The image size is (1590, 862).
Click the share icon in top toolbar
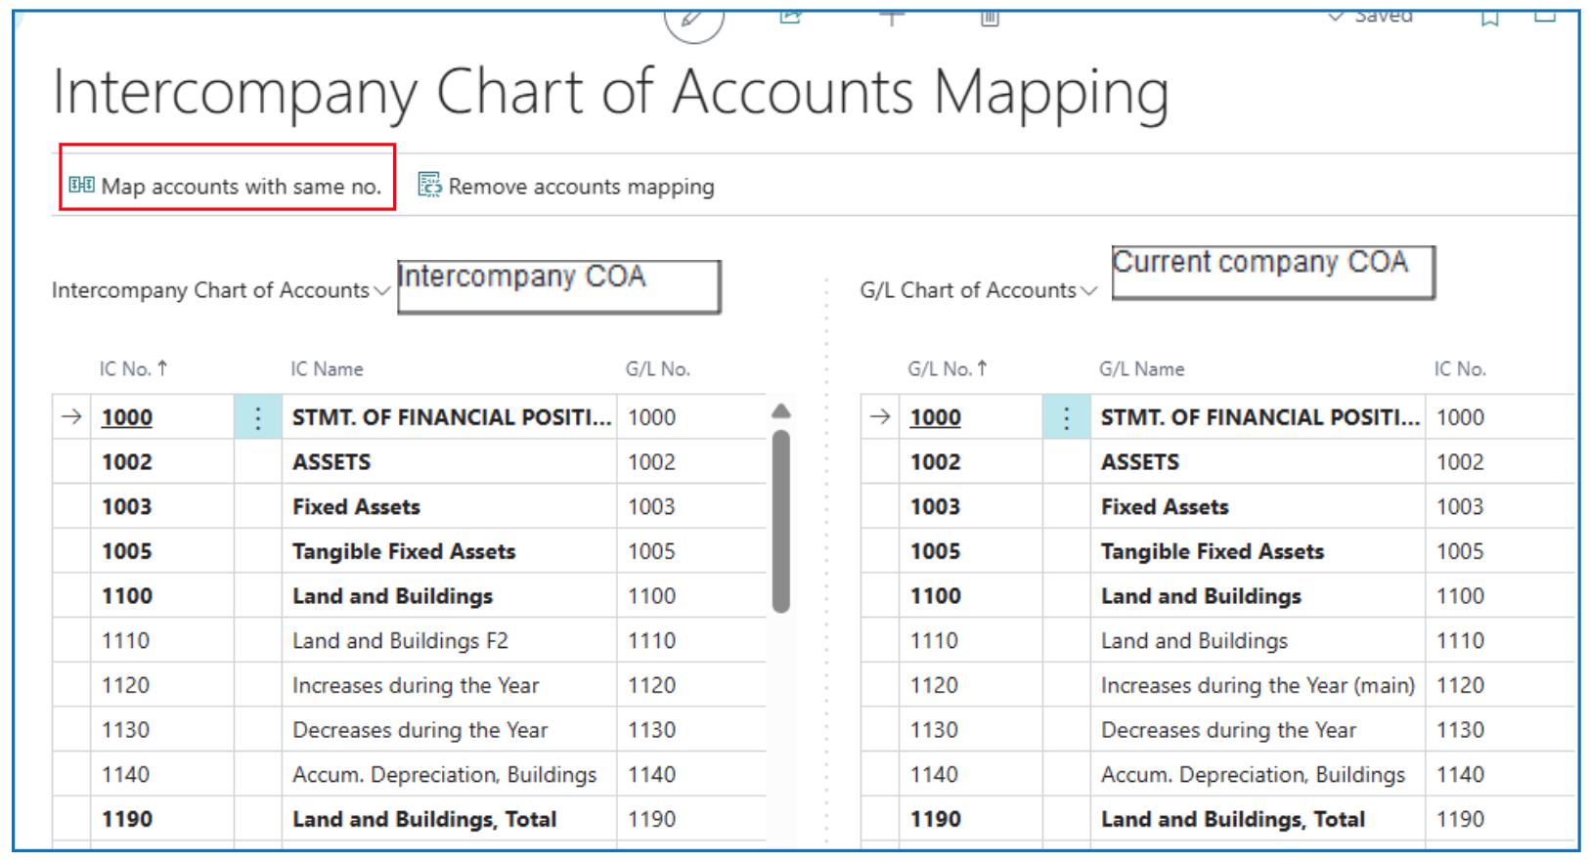point(790,17)
